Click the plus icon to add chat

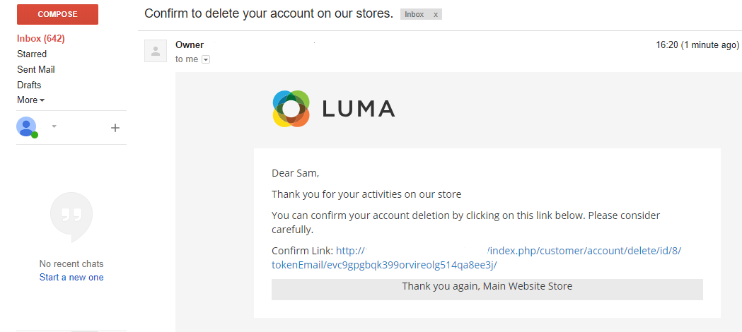click(x=115, y=128)
